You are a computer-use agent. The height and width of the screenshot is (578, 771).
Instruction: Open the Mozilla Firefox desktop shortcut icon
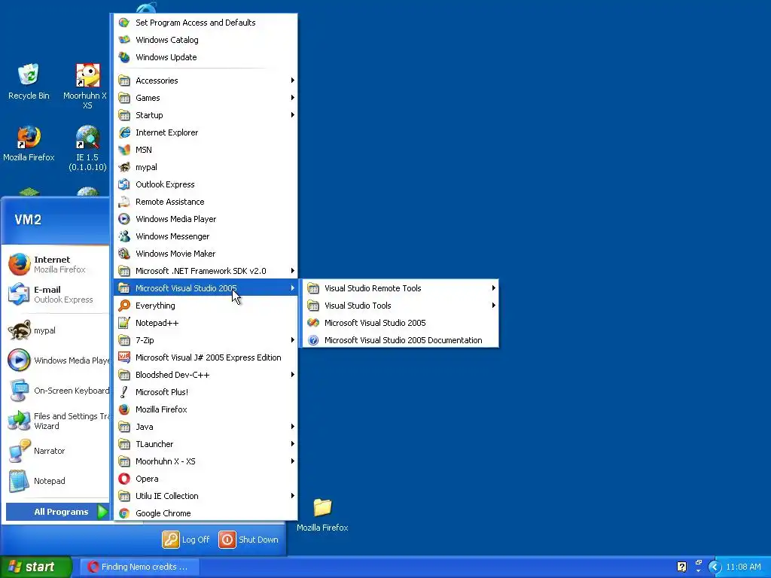(29, 143)
